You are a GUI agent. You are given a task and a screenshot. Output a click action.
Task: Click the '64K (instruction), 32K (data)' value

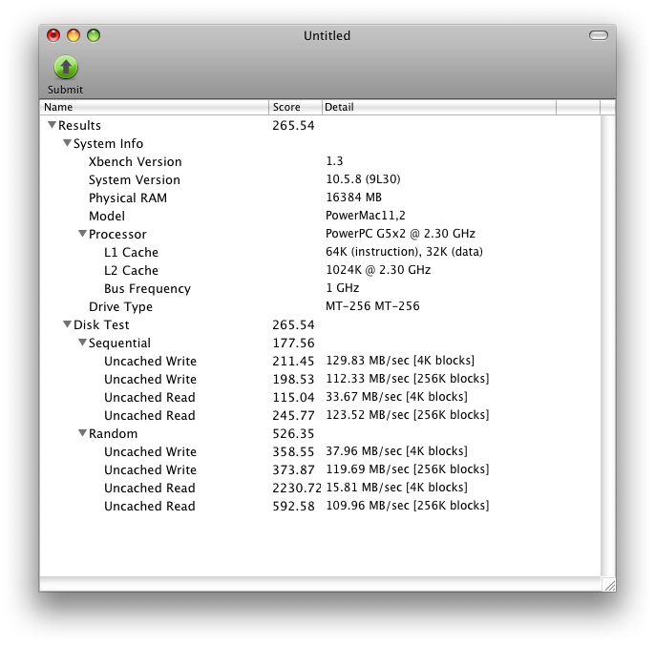point(404,252)
